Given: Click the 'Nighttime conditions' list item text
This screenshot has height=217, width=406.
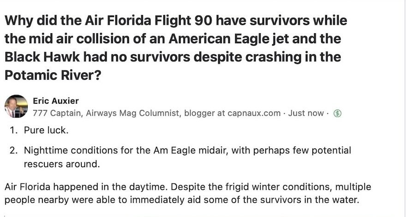Looking at the screenshot, I should (x=187, y=150).
